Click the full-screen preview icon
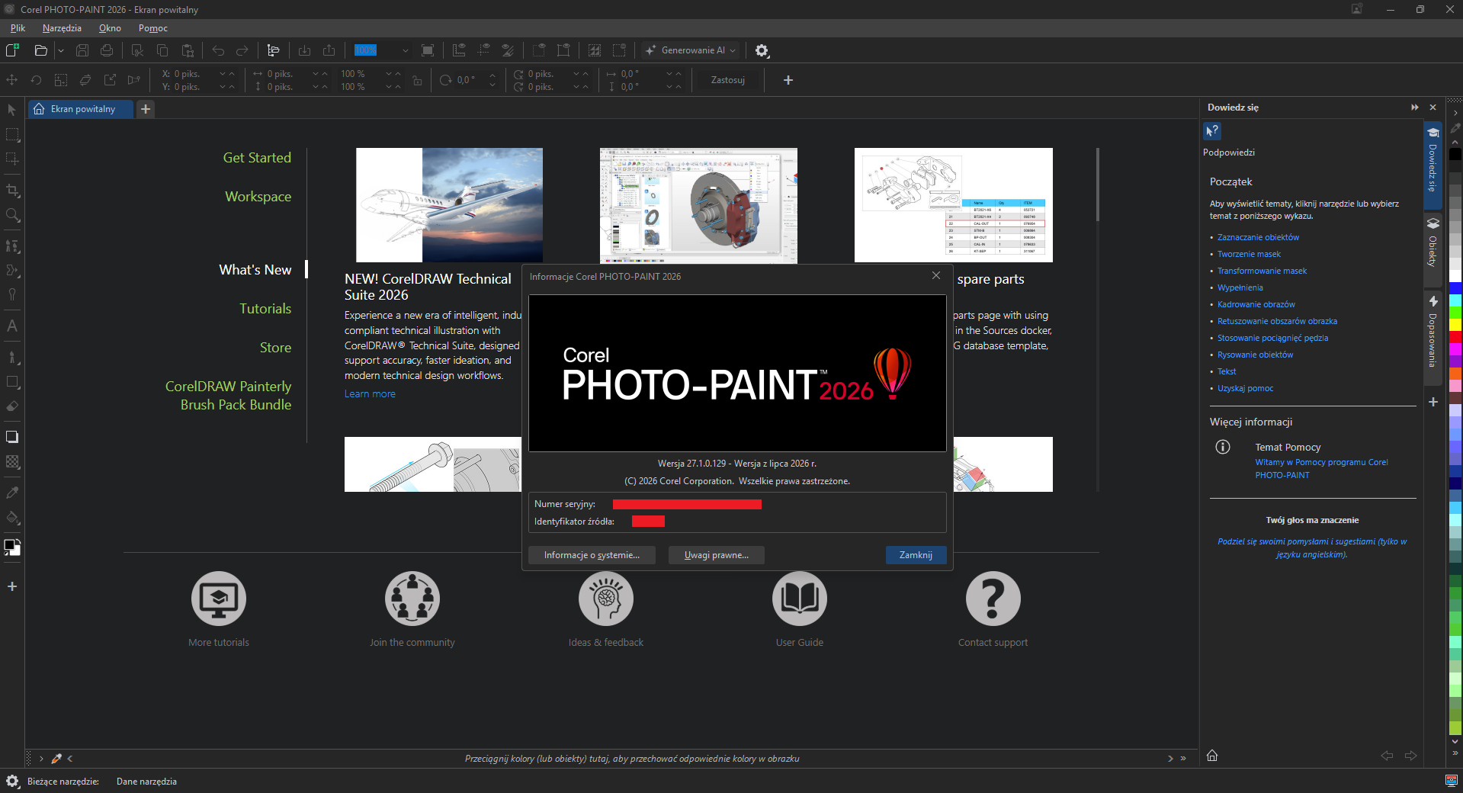Screen dimensions: 1463x793 428,50
